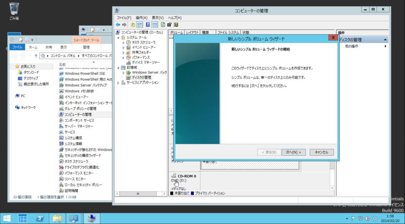405x224 pixels.
Task: Open Explorer quick access toolbar dropdown
Action: pos(32,40)
